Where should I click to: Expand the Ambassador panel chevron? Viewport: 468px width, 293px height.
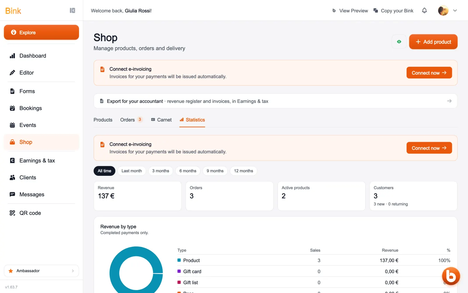(73, 271)
